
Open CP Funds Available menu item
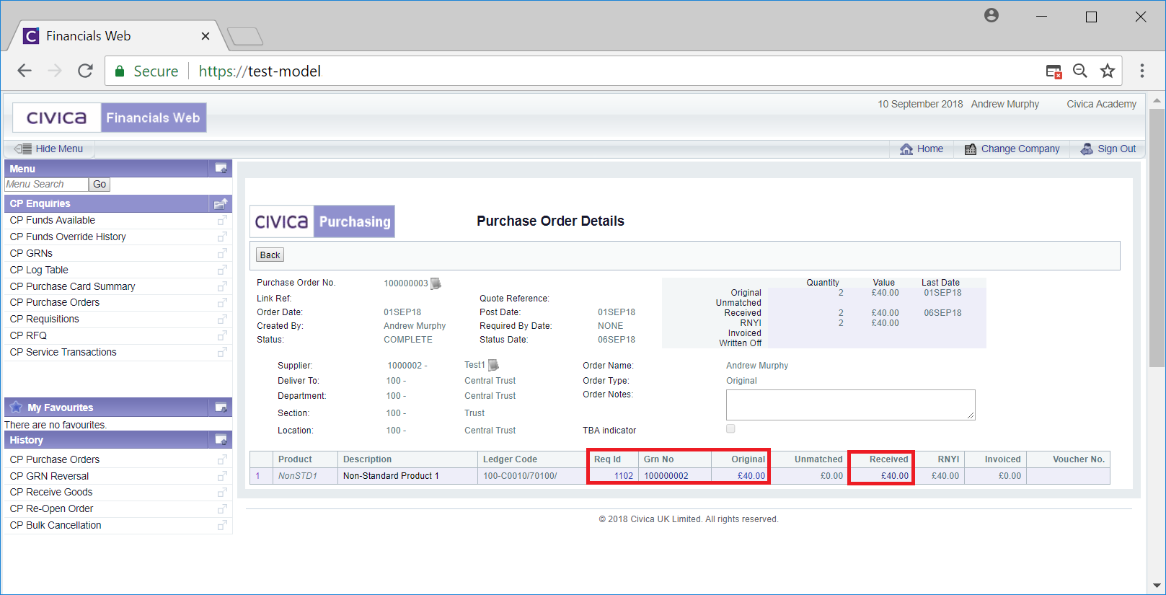(53, 220)
